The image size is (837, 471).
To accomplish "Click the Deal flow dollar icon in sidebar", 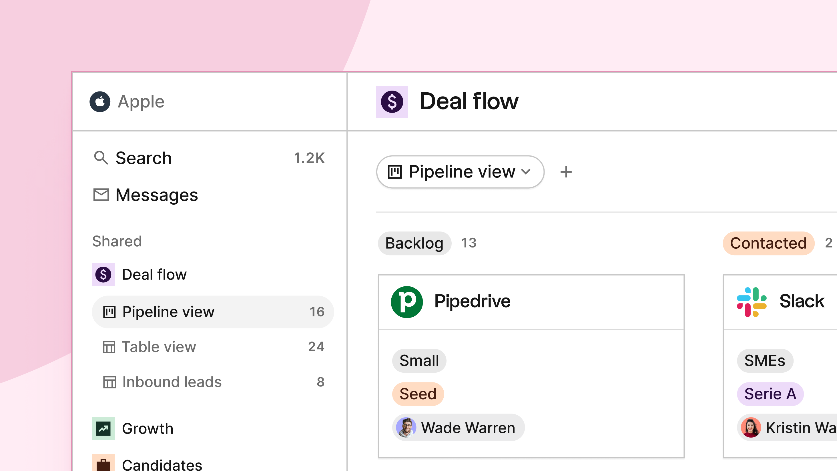I will [x=103, y=274].
